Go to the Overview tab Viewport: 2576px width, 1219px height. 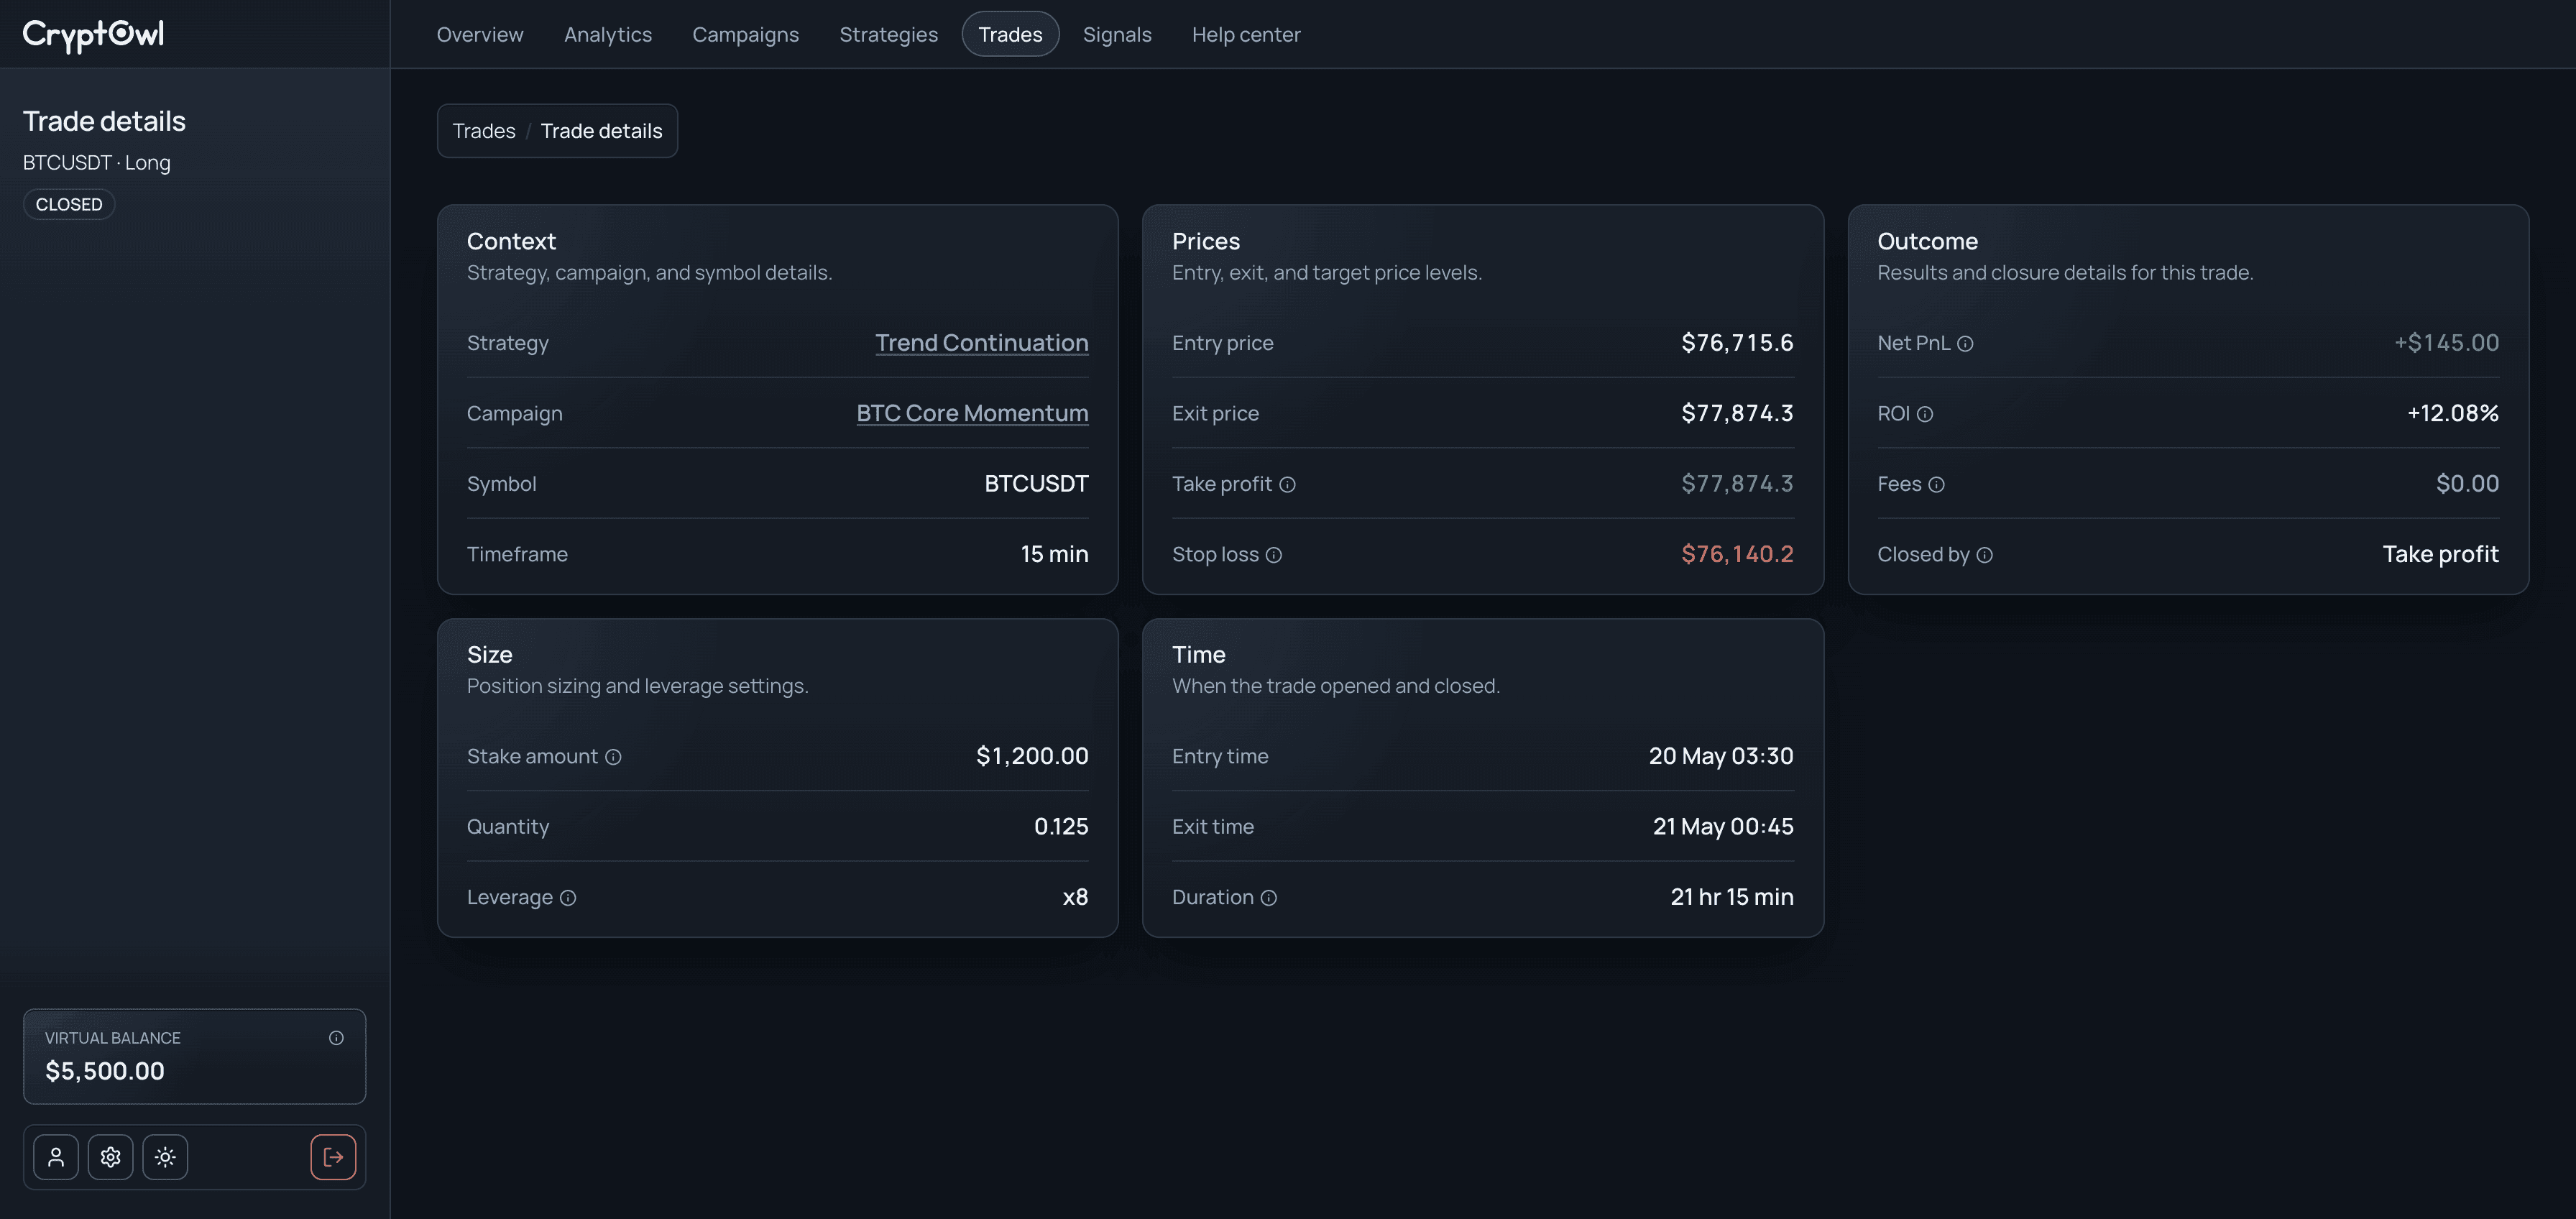click(x=480, y=34)
